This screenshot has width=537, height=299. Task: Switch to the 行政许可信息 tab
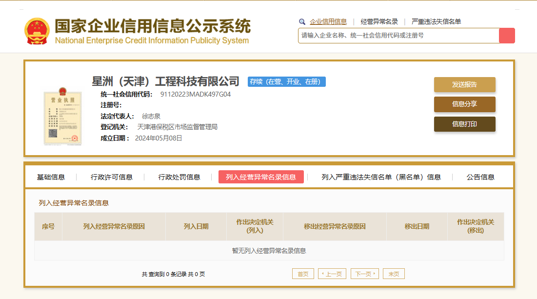tap(111, 177)
